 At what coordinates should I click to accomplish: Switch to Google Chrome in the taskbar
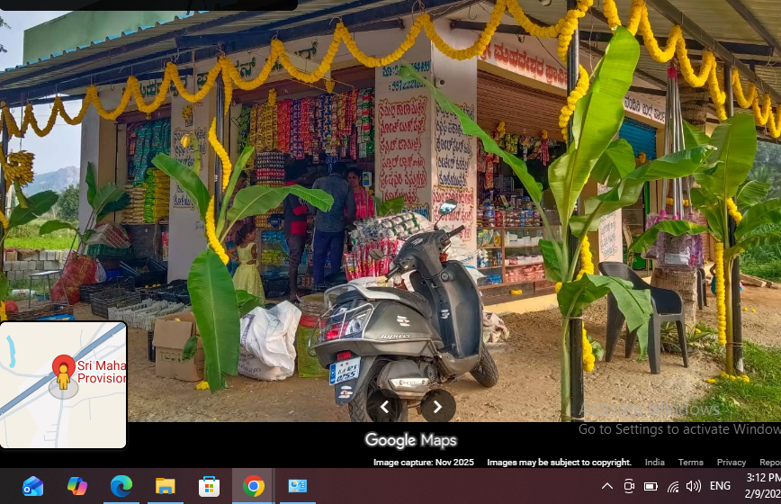tap(253, 486)
